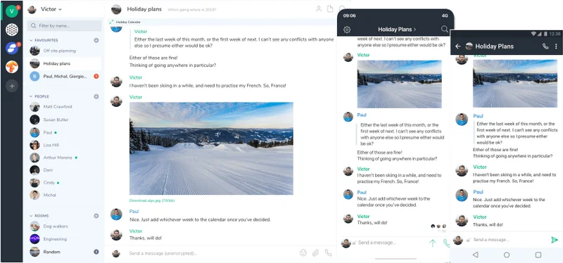Open the Random room
The height and width of the screenshot is (263, 563).
click(x=64, y=252)
